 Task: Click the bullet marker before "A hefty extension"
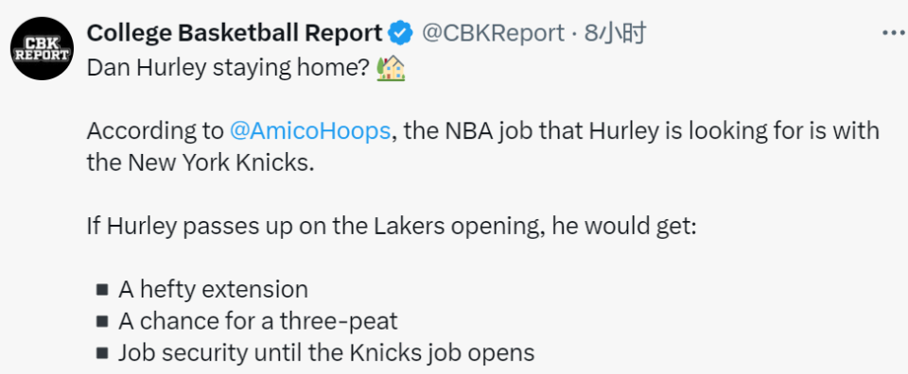point(102,289)
